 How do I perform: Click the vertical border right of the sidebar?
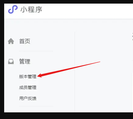(x=74, y=72)
